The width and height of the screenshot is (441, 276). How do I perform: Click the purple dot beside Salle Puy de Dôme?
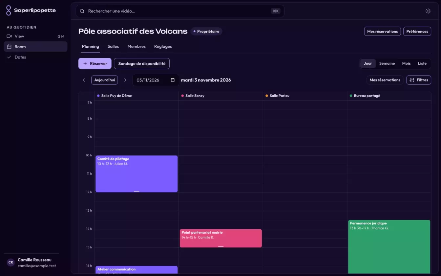(98, 96)
